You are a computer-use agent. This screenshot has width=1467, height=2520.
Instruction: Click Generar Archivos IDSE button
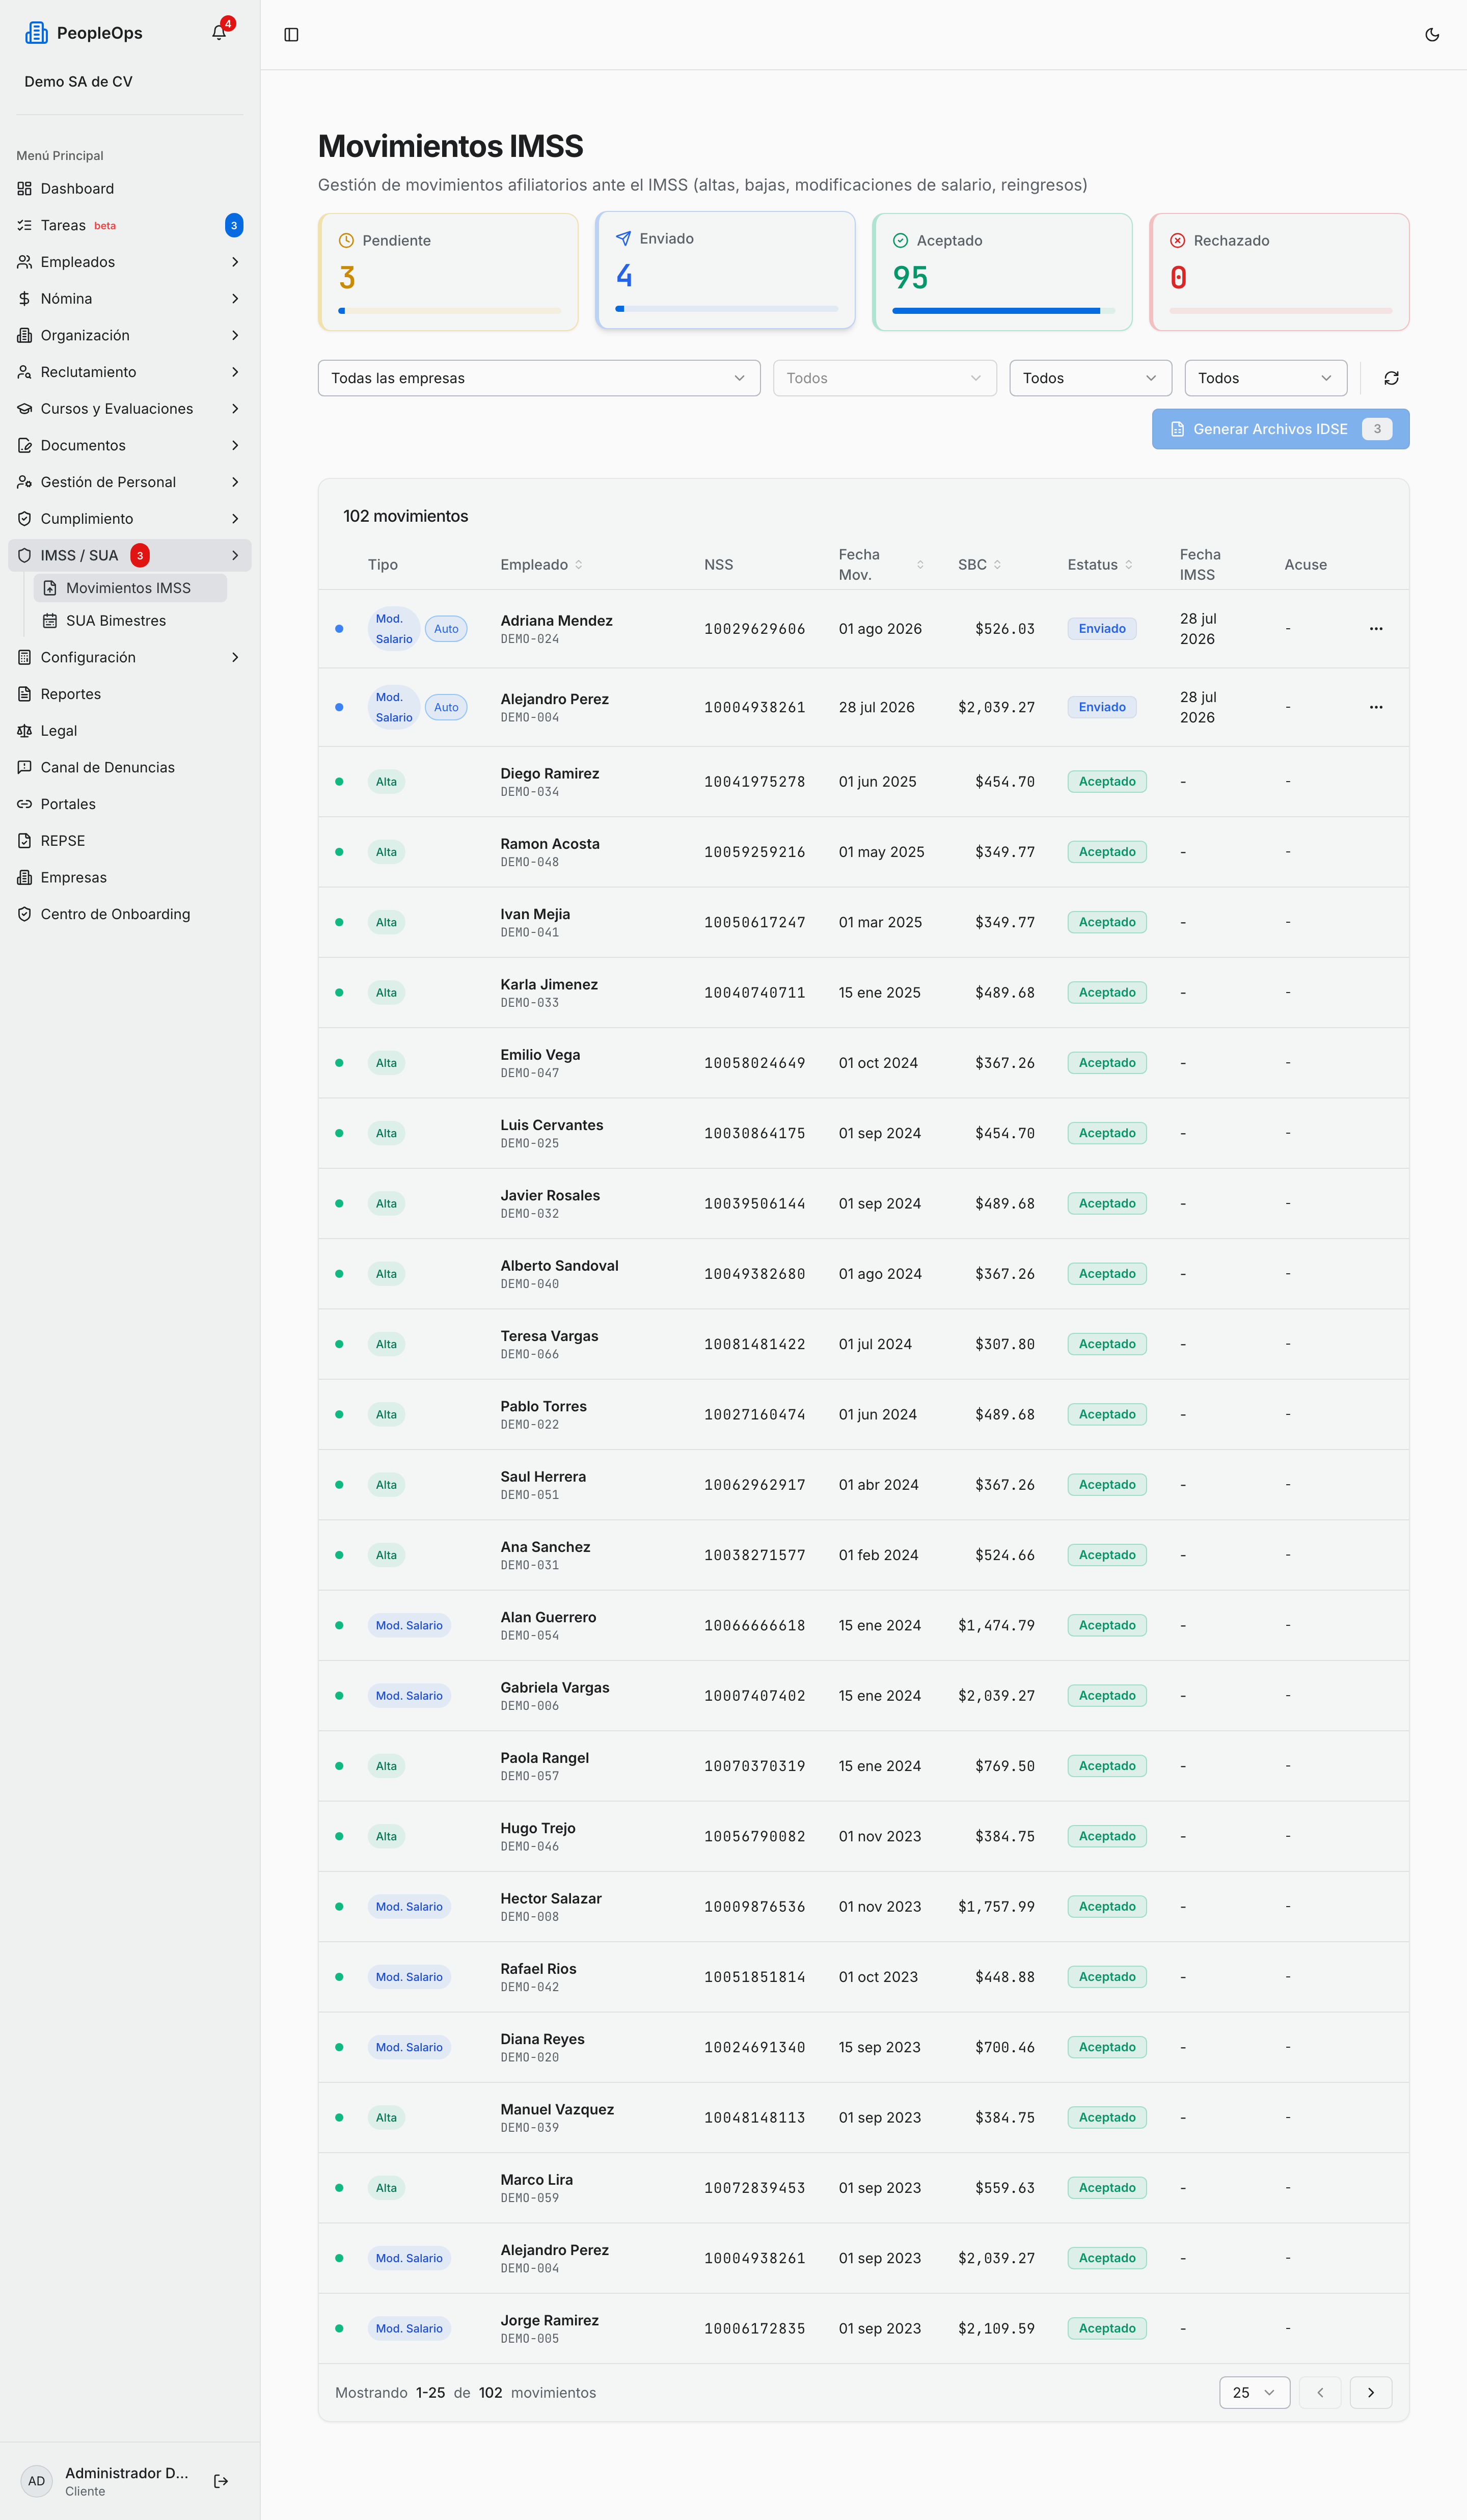1280,429
